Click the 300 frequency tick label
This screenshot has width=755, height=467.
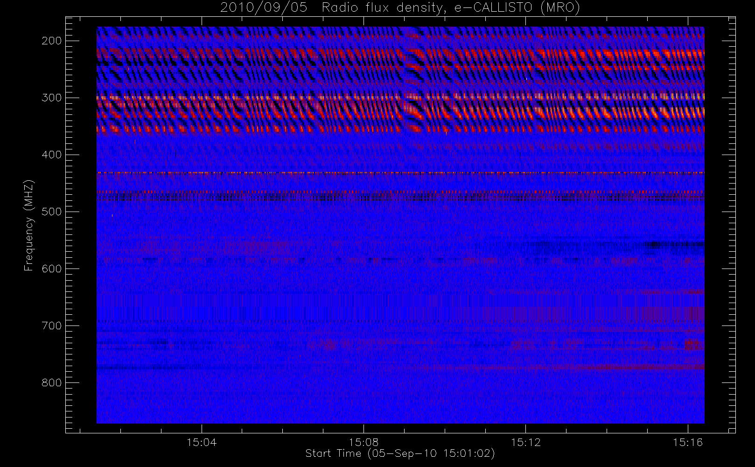point(51,98)
